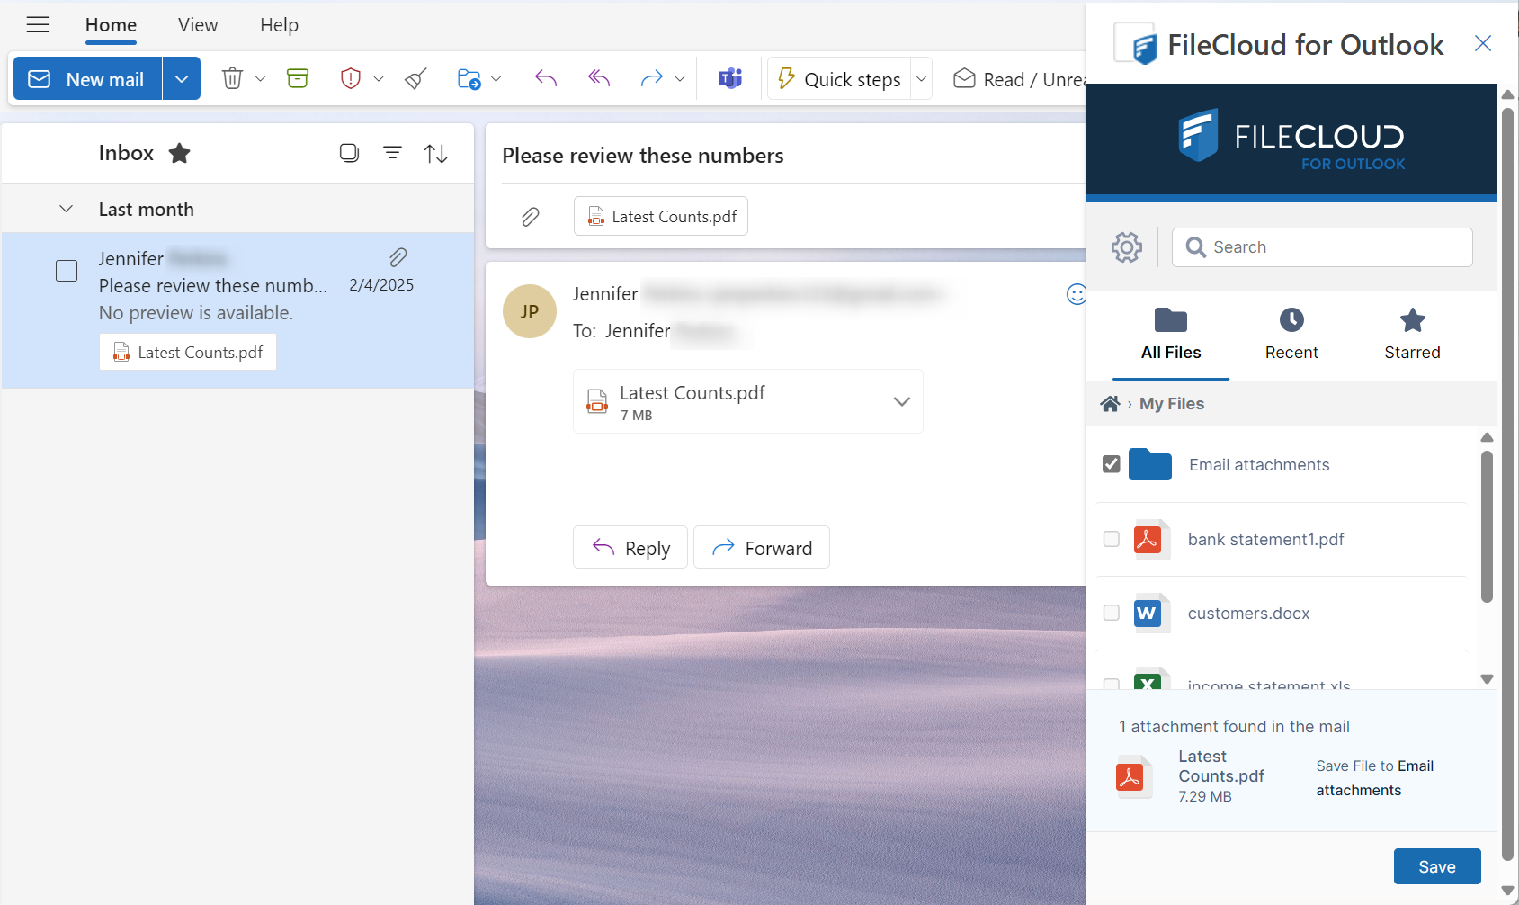
Task: Click the inbox filter icon
Action: 392,153
